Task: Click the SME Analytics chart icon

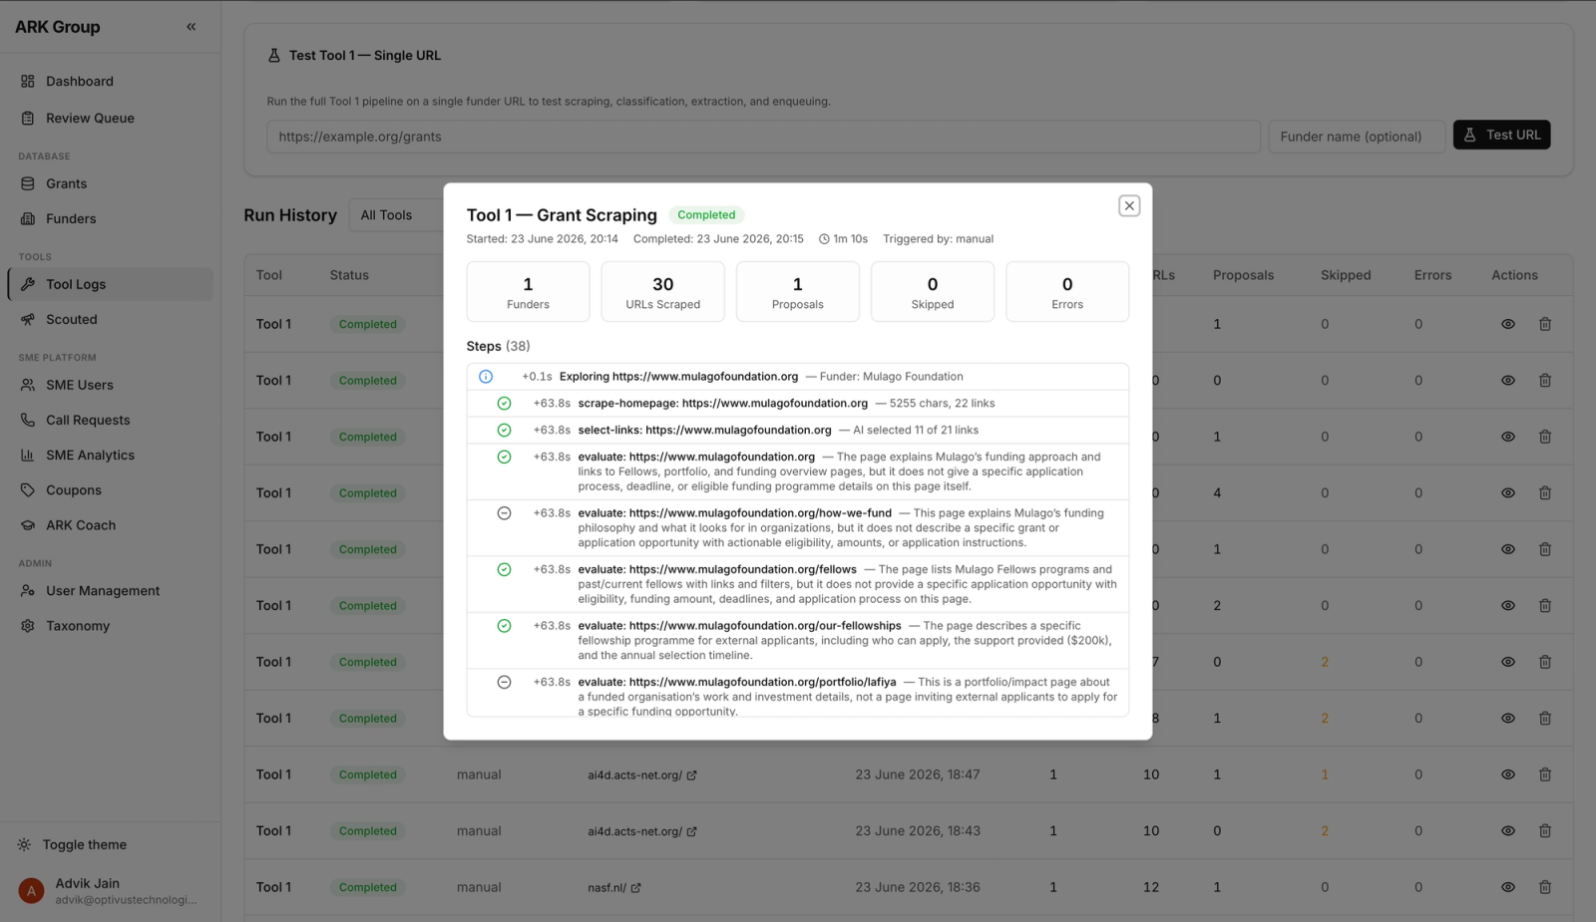Action: pyautogui.click(x=28, y=455)
